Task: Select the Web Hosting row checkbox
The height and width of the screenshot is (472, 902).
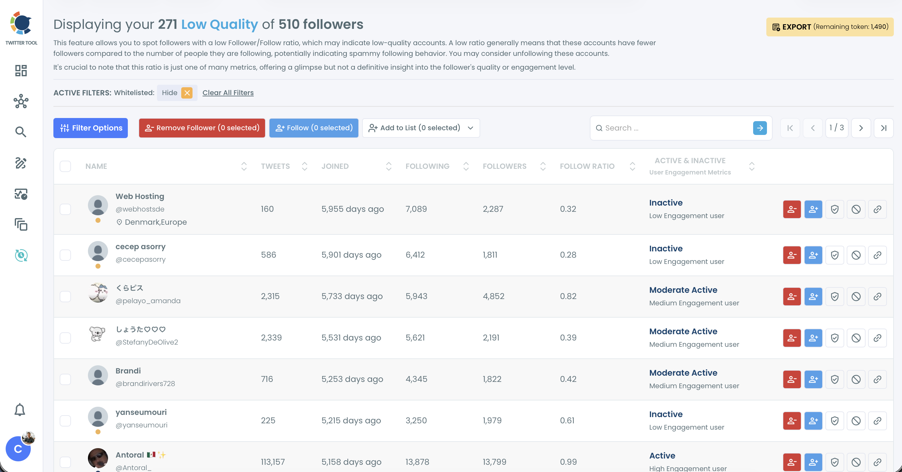Action: click(65, 209)
